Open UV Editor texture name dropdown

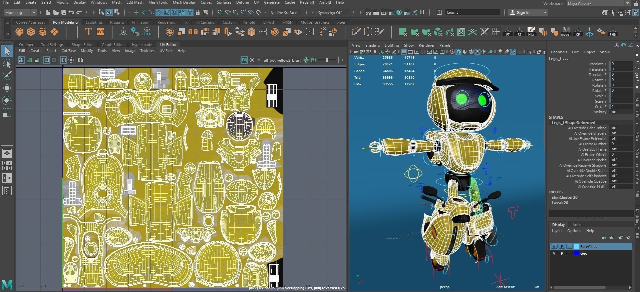click(x=282, y=60)
